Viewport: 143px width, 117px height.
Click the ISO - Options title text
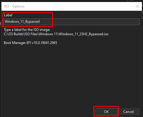(x=14, y=6)
